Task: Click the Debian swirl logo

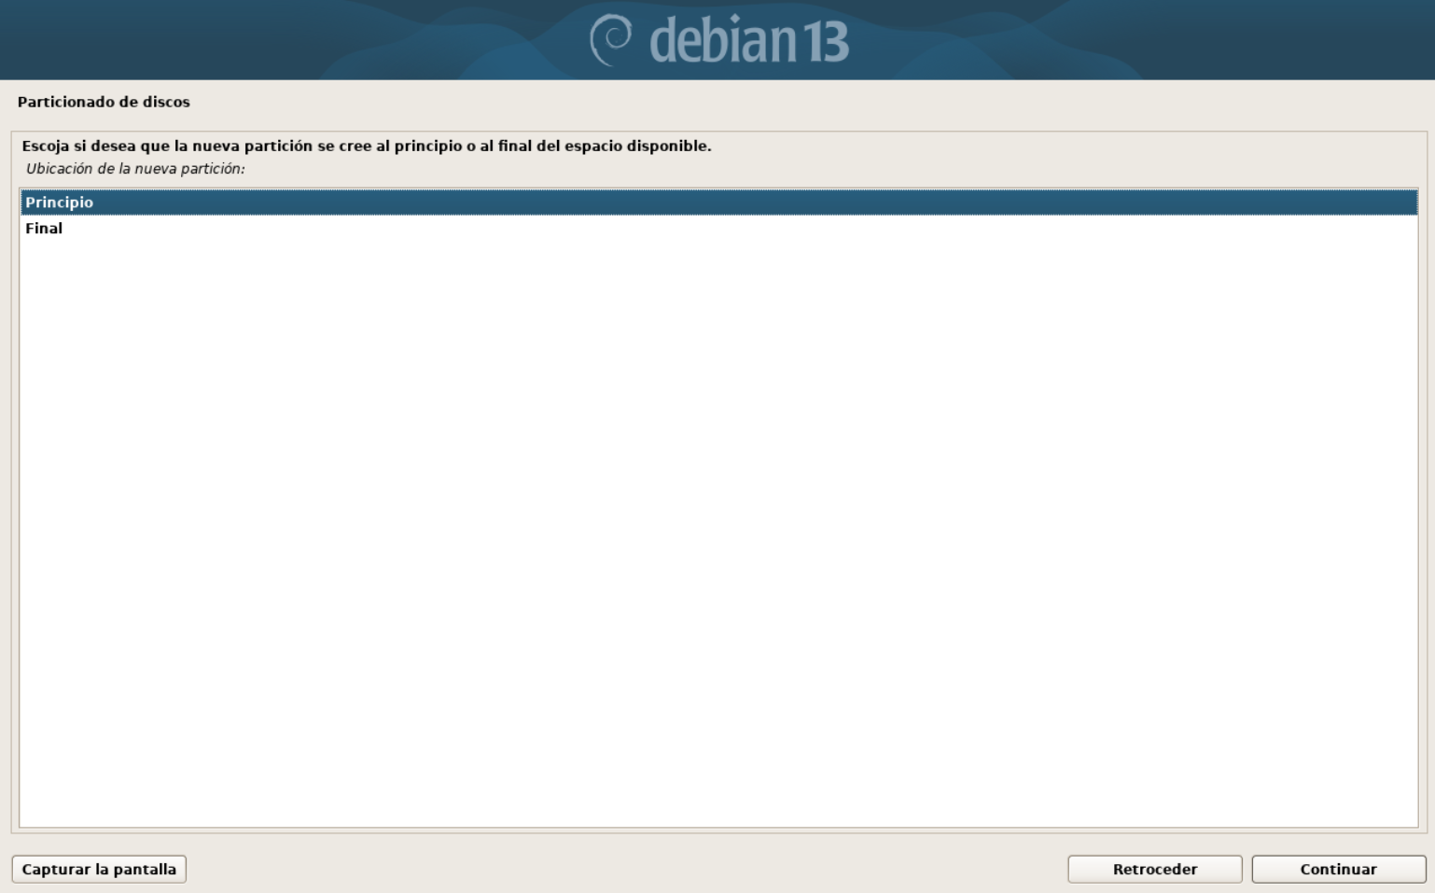Action: (x=611, y=40)
